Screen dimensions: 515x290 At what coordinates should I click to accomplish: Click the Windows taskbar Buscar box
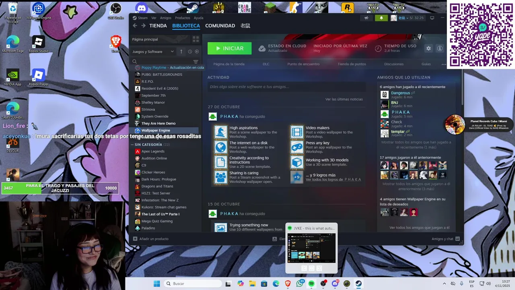193,284
